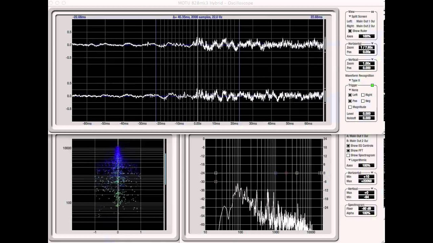Select the EQ handle at the -30 line
433x243 pixels.
pos(216,182)
